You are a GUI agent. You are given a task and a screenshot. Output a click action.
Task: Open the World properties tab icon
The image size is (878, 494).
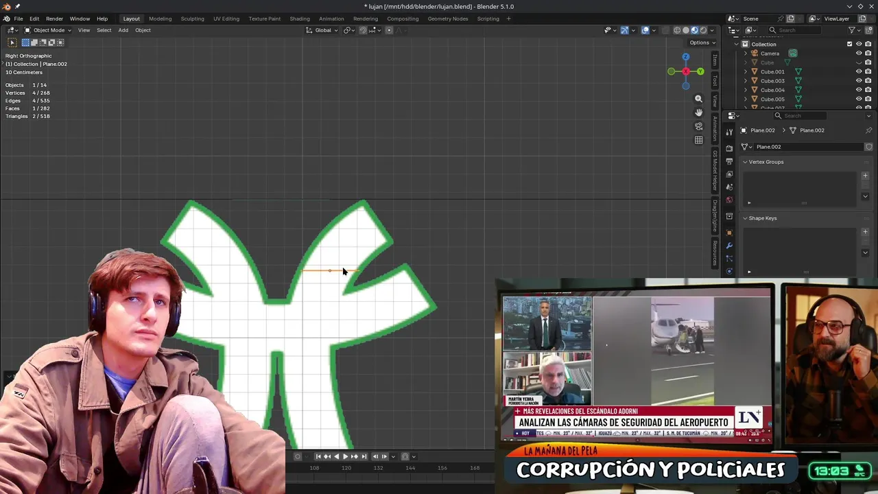pyautogui.click(x=729, y=200)
